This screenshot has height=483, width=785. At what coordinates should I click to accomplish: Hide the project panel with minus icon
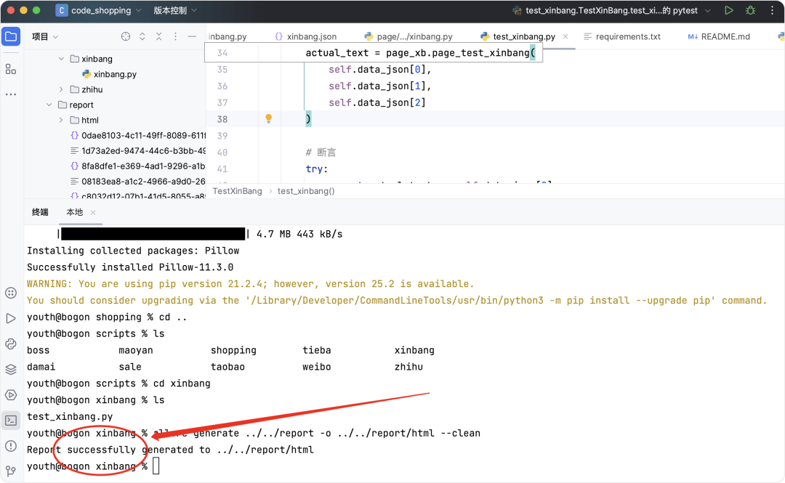192,36
